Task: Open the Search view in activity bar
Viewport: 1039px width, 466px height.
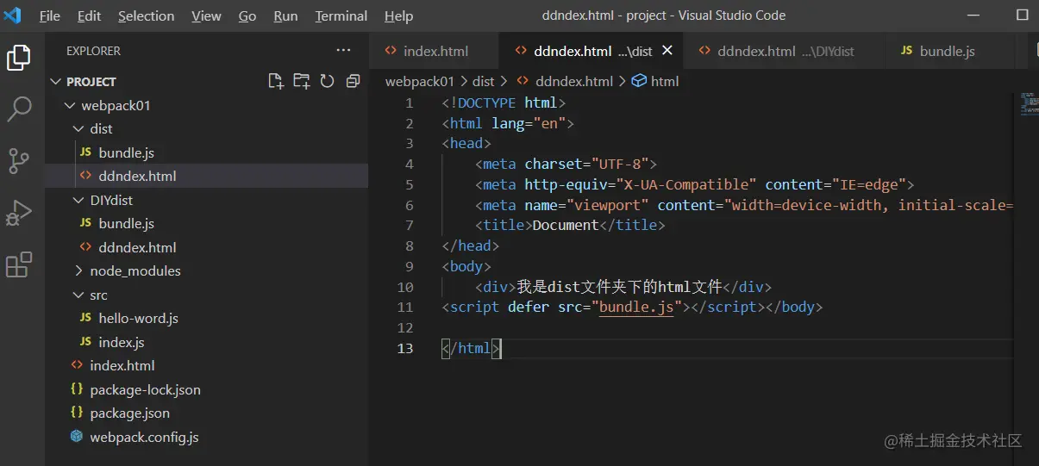Action: (x=19, y=109)
